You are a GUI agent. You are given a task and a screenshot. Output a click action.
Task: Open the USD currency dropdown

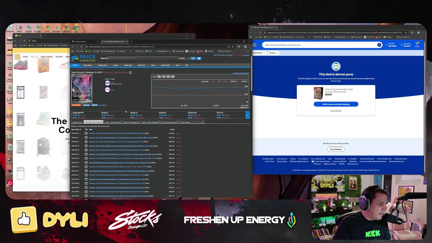[x=216, y=55]
